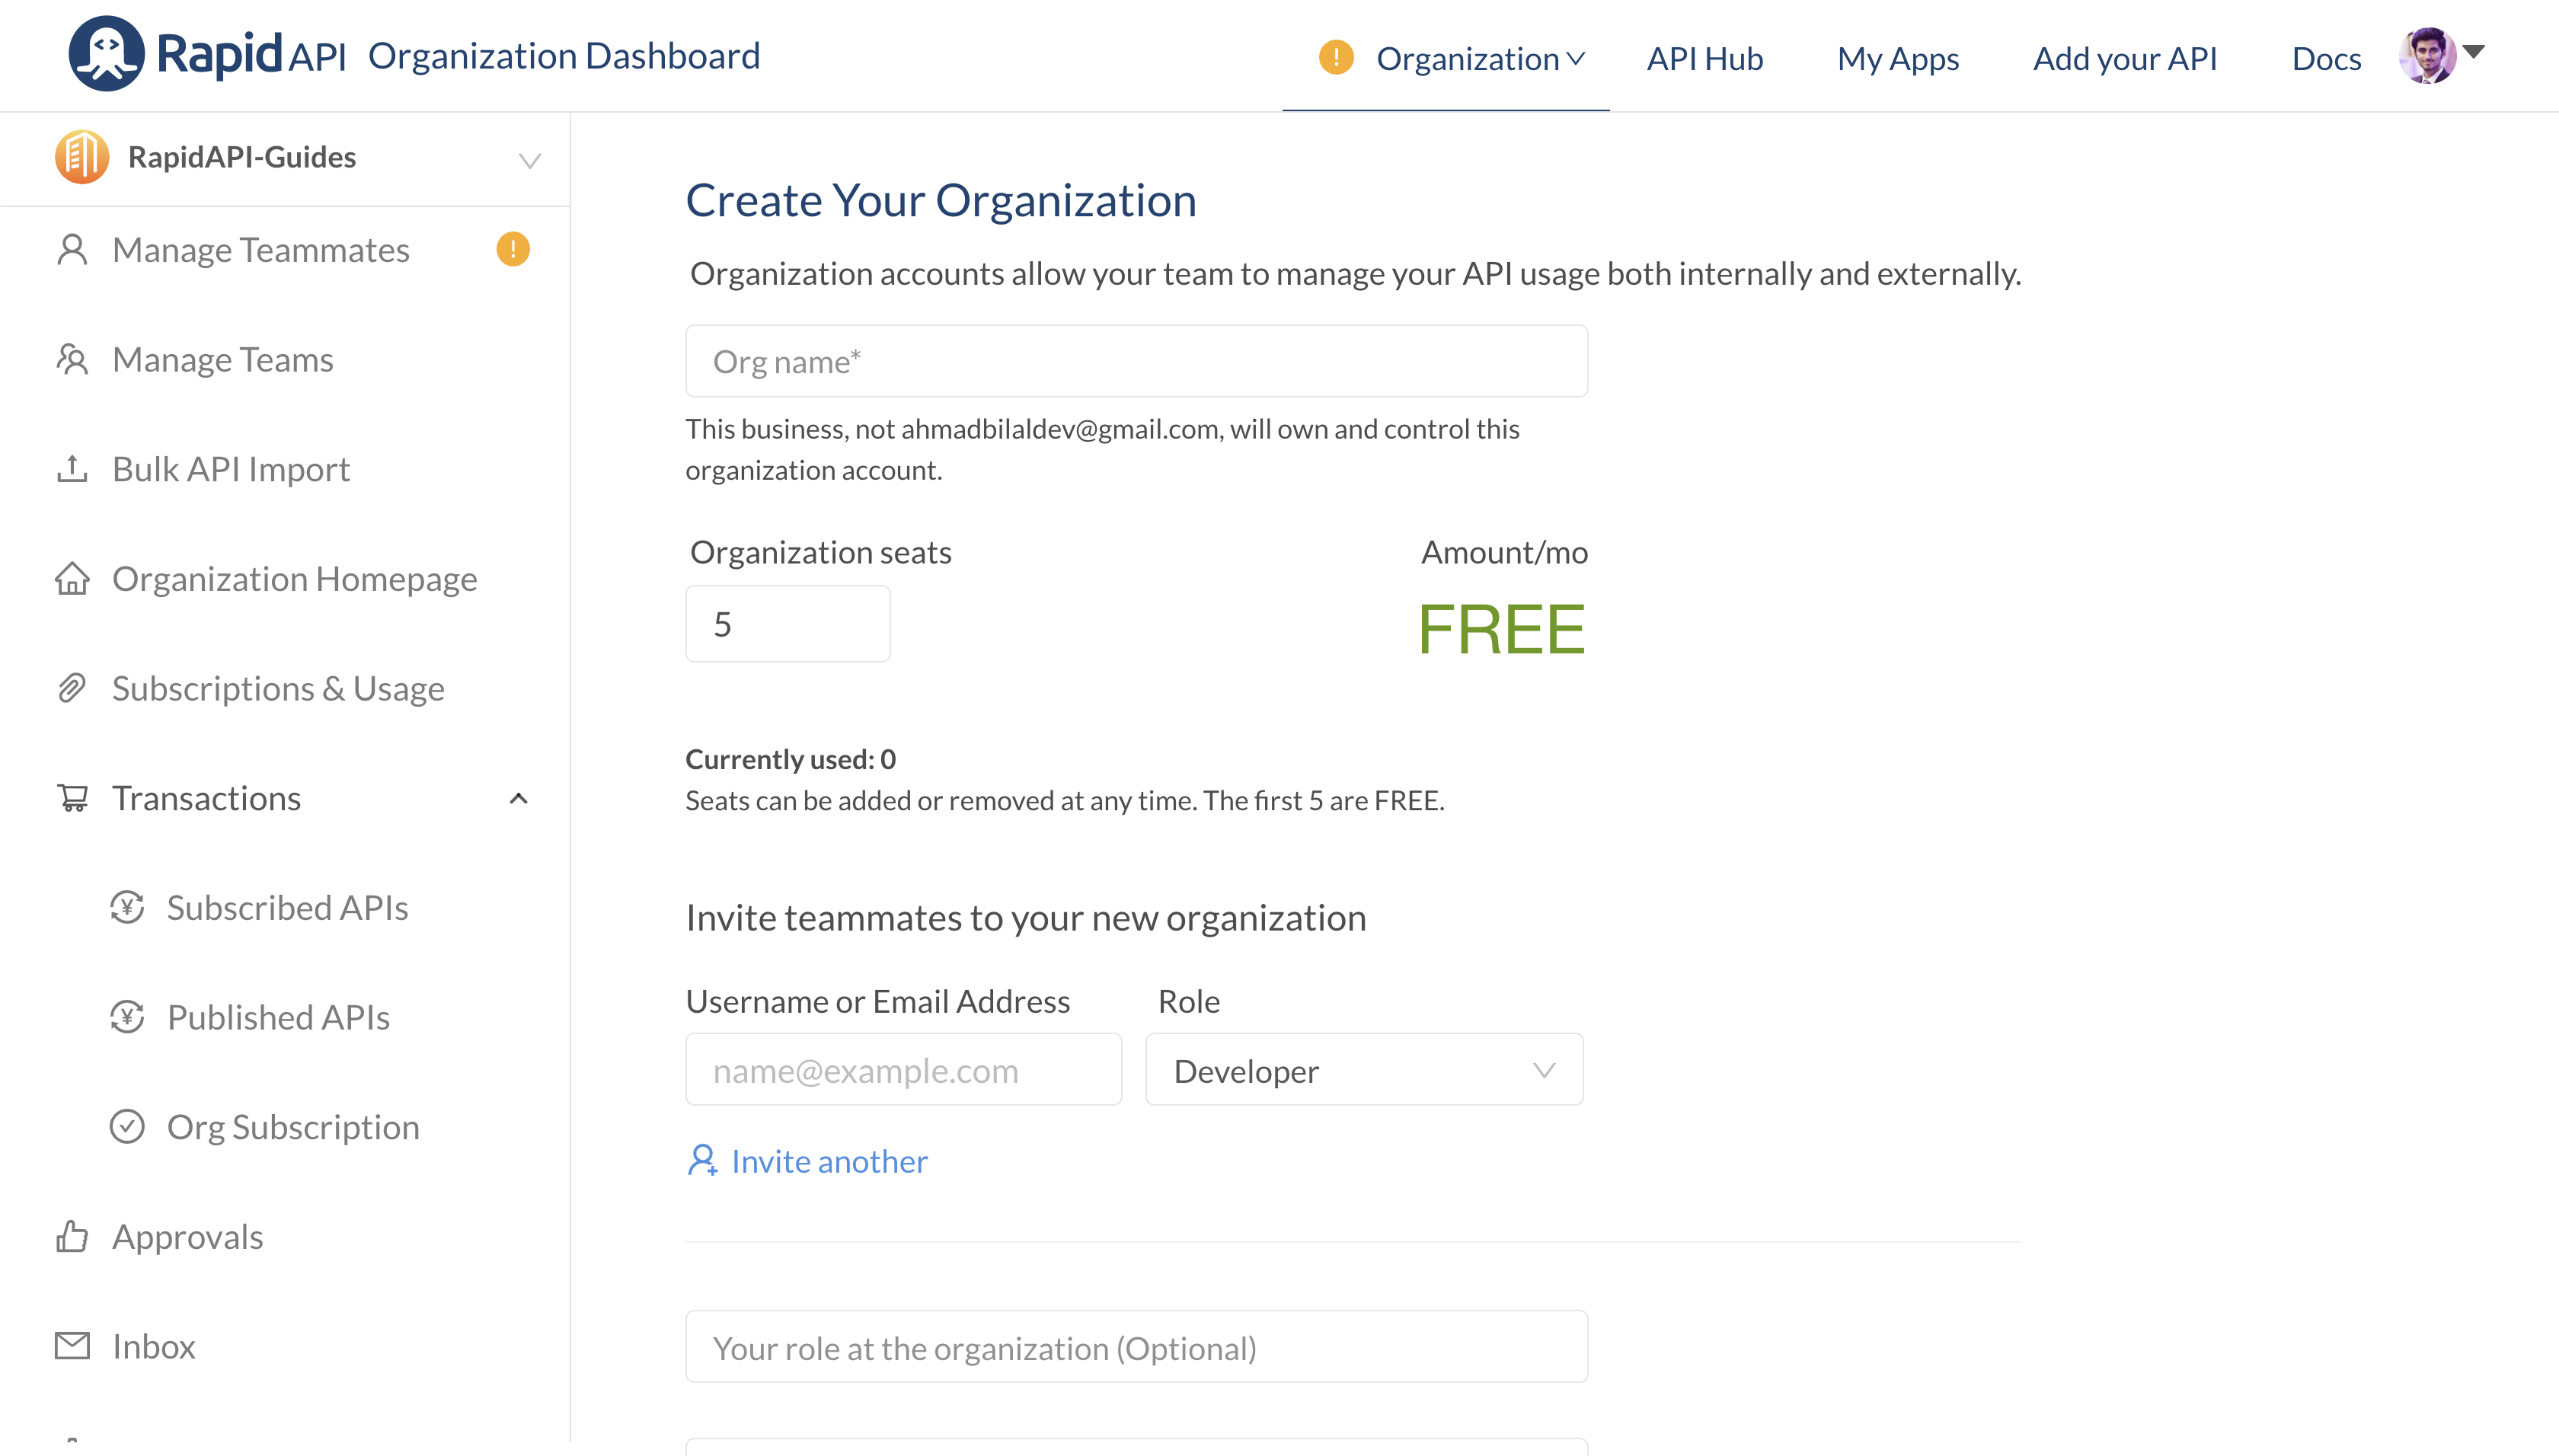Click the Inbox envelope icon
2559x1456 pixels.
coord(72,1346)
